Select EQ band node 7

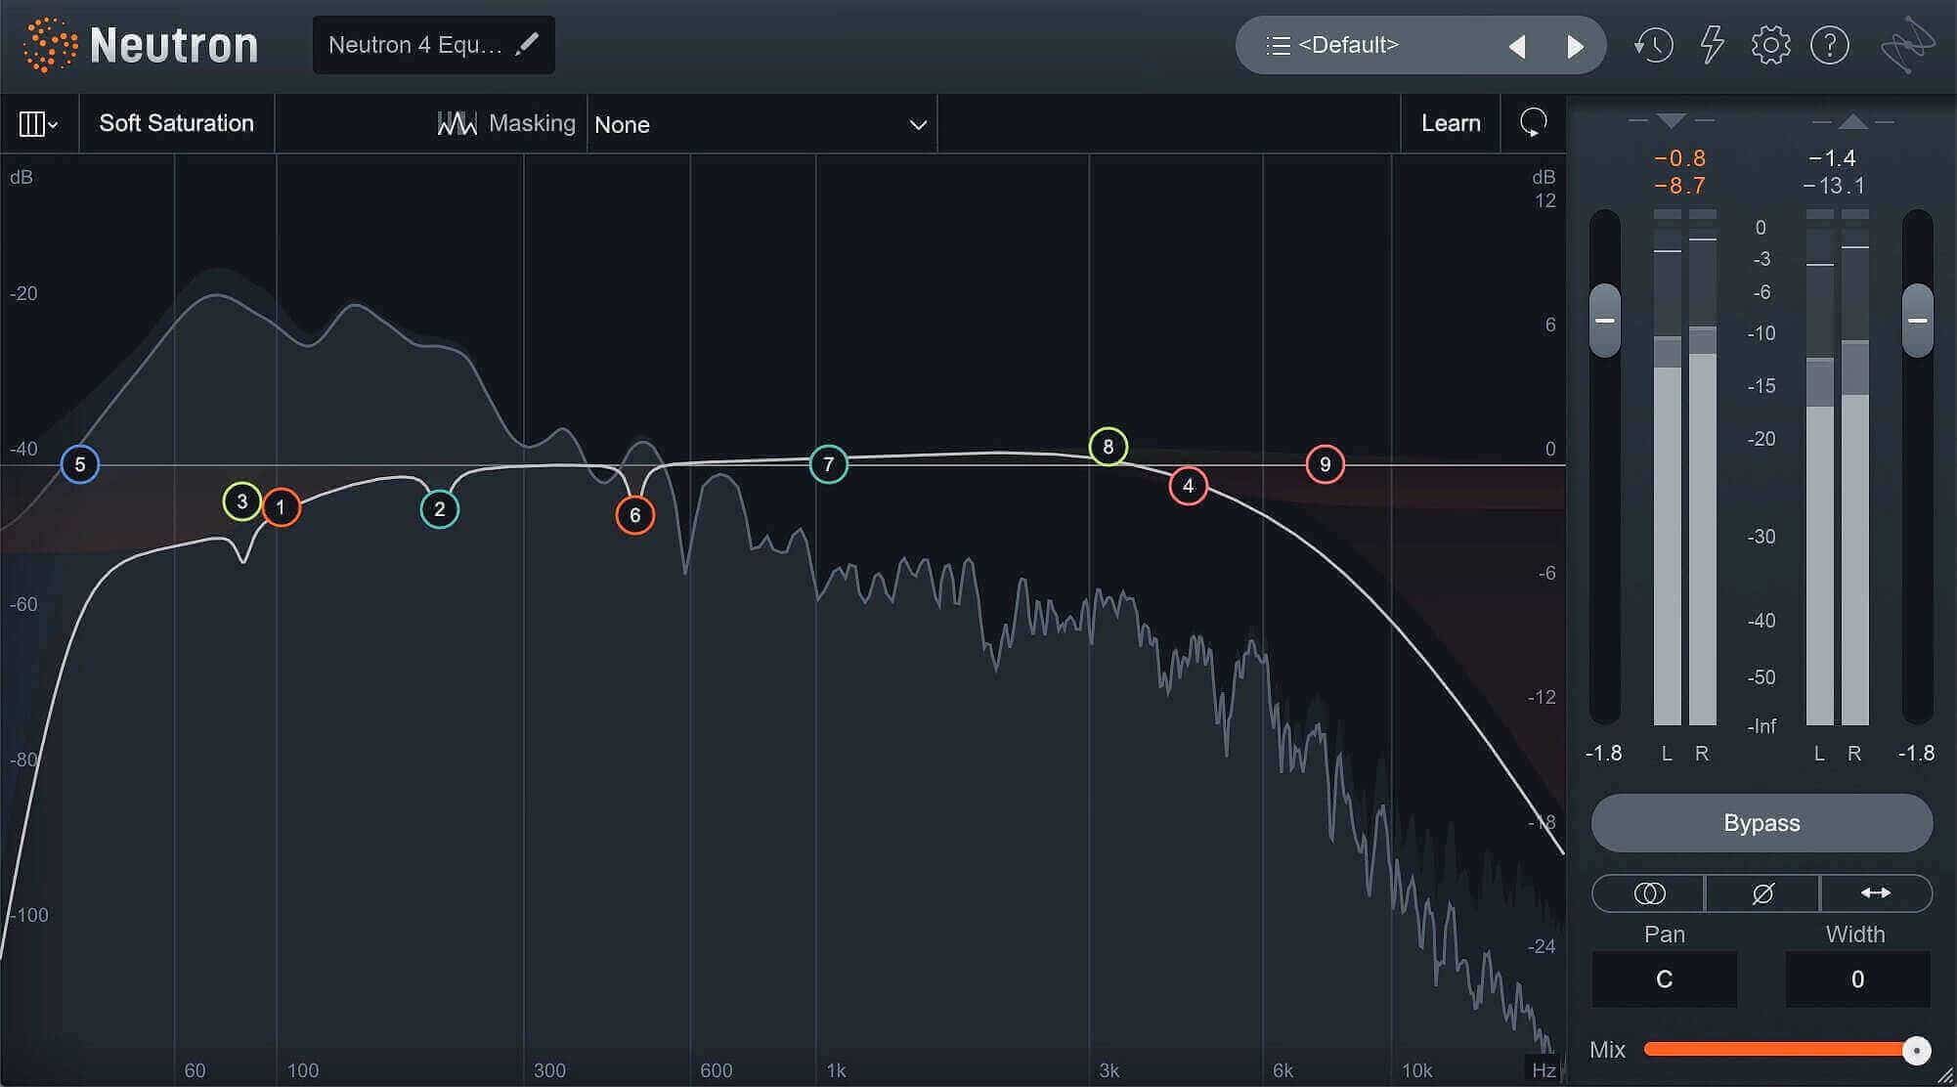click(x=829, y=464)
